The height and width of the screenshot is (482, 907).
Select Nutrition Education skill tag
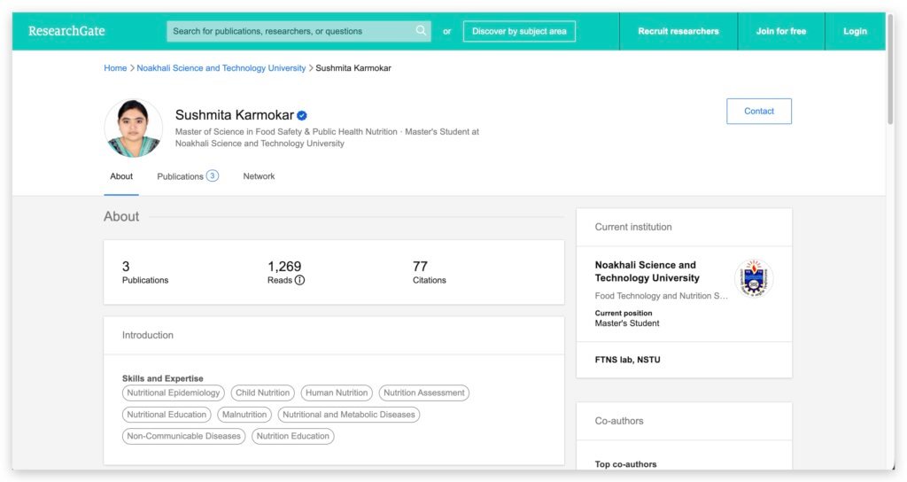pyautogui.click(x=292, y=436)
